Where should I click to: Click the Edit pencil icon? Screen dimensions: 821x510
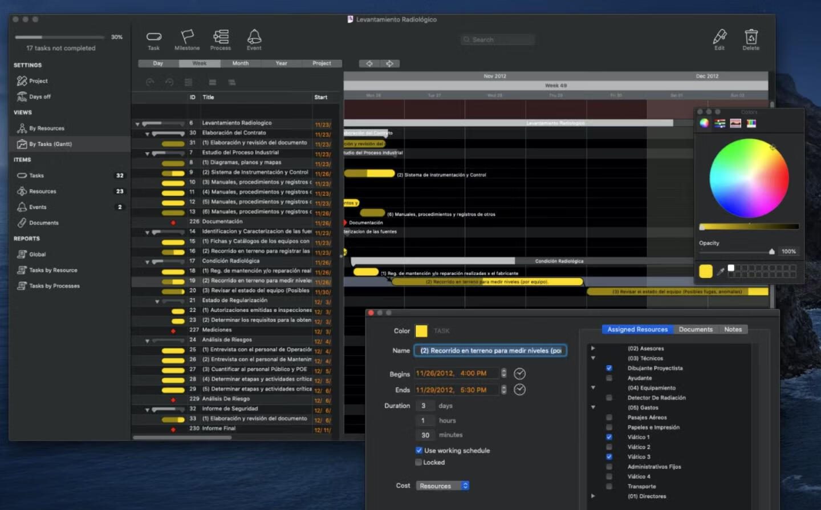720,38
